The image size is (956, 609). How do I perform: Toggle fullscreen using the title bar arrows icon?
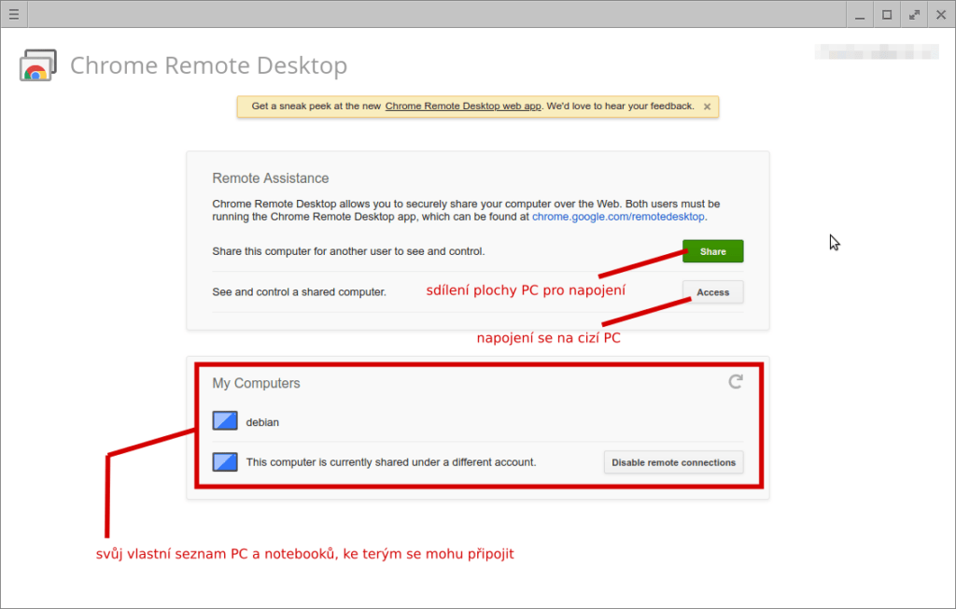914,14
